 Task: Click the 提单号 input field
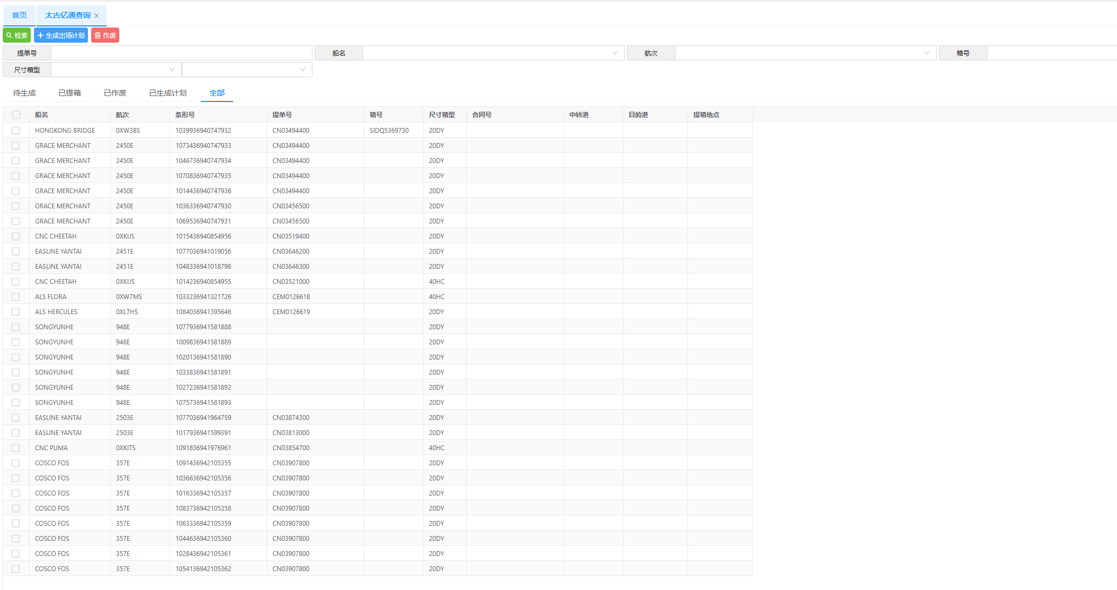click(181, 53)
